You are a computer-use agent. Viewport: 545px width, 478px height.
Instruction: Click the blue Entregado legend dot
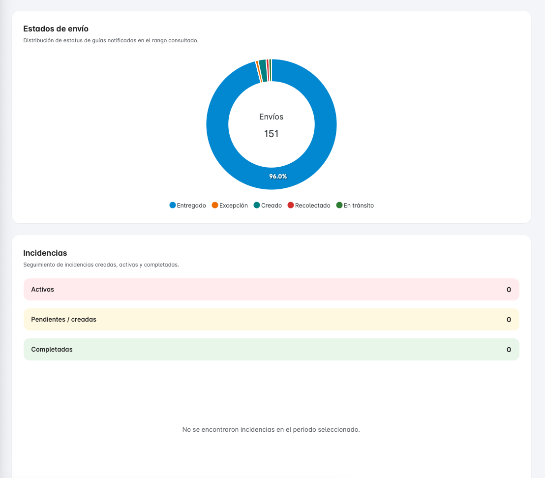click(172, 206)
